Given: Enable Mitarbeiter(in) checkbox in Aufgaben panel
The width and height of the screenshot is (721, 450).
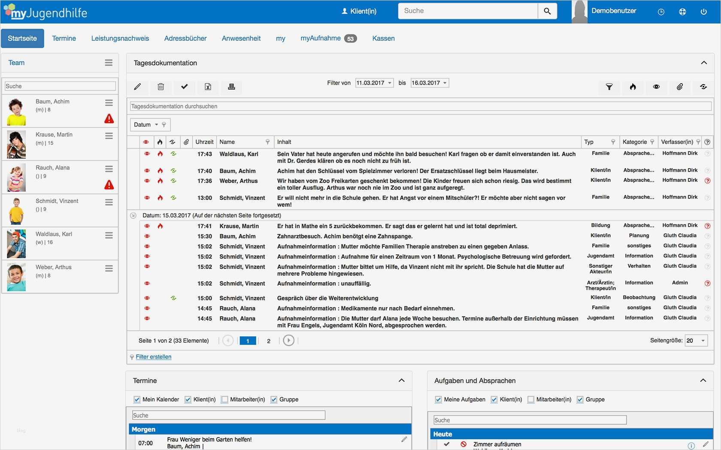Looking at the screenshot, I should click(531, 399).
